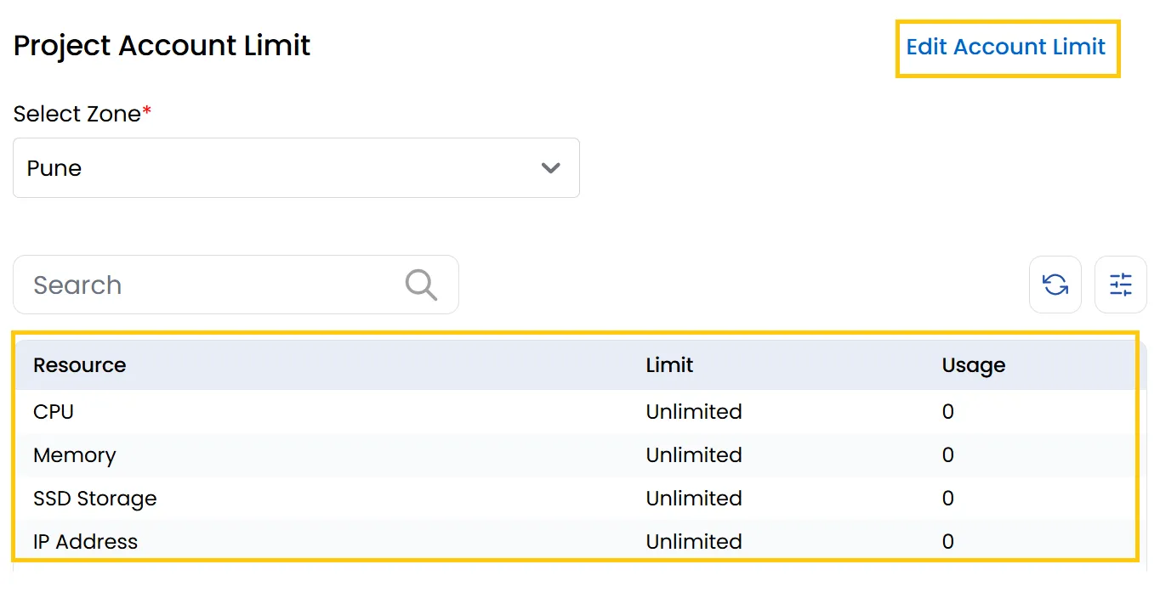The image size is (1160, 598).
Task: Click the Resource column header
Action: point(79,365)
